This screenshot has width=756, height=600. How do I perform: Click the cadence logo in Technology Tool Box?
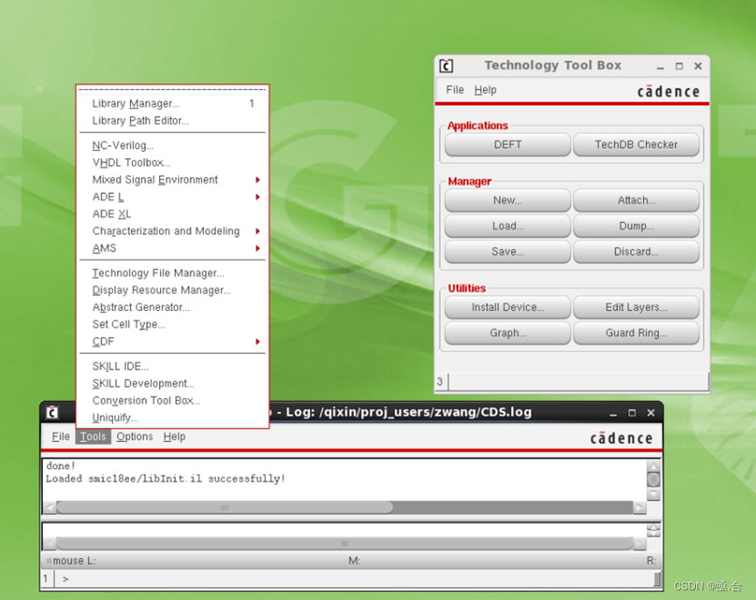click(669, 92)
